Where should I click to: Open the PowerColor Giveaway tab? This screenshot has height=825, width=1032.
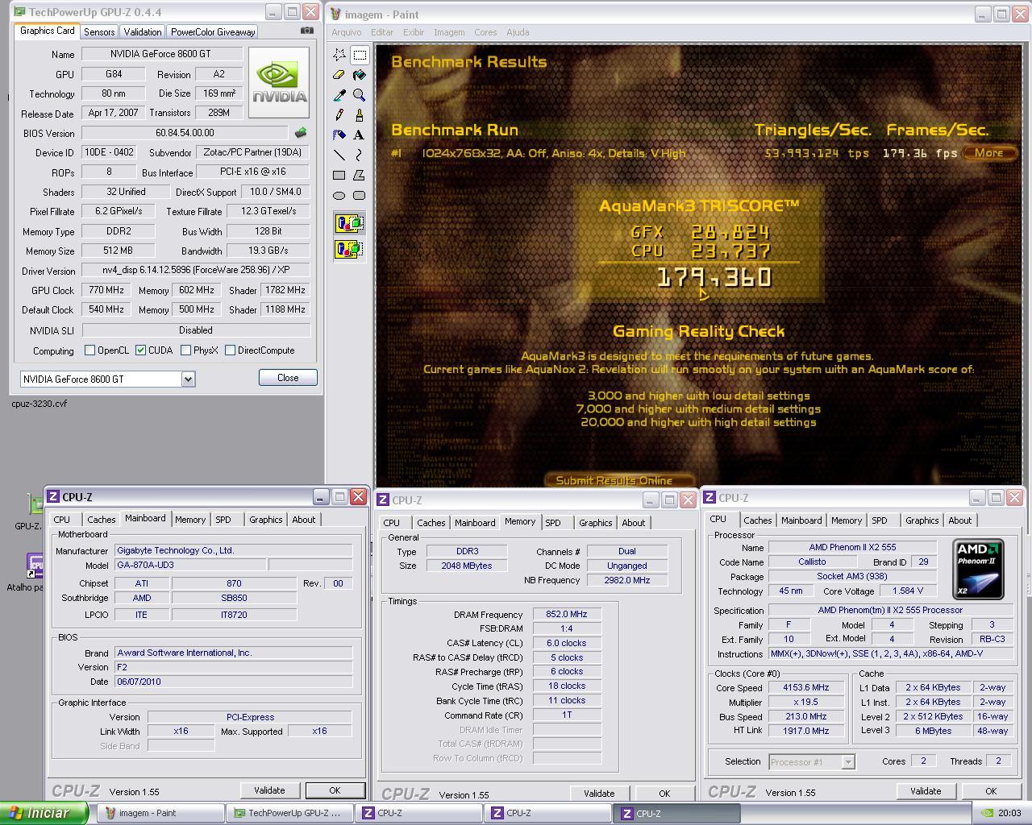(x=213, y=32)
